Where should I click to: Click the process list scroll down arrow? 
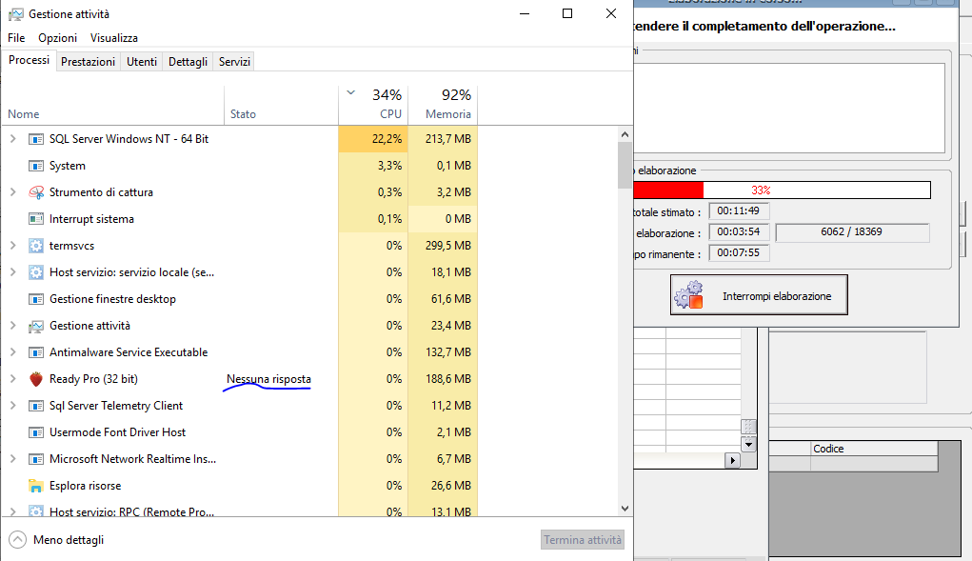point(625,509)
